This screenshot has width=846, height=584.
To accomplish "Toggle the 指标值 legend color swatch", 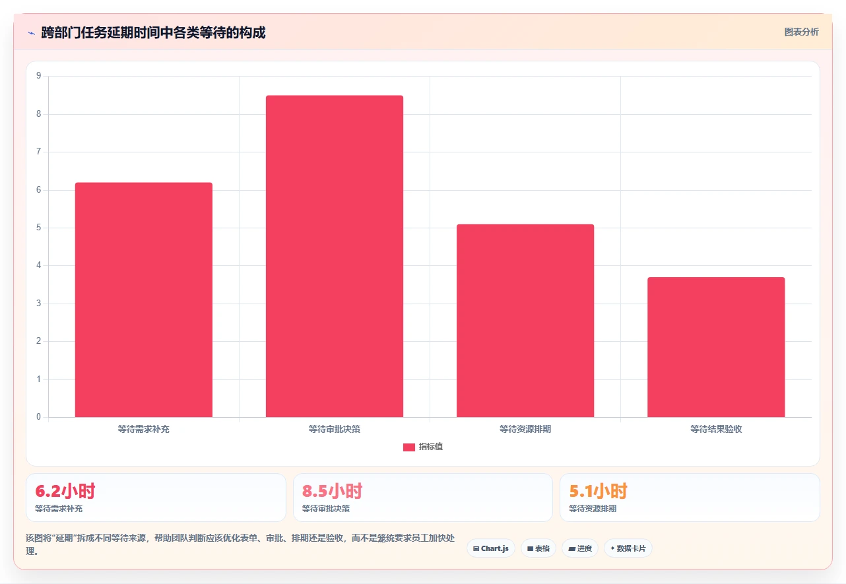I will pyautogui.click(x=409, y=447).
